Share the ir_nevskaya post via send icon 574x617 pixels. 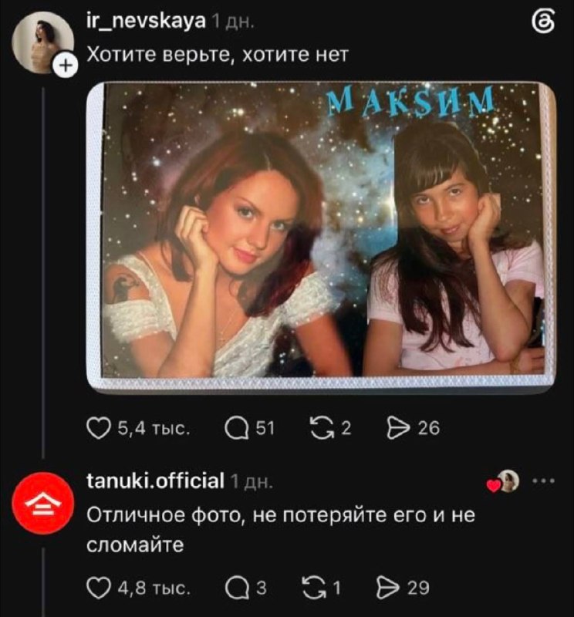click(x=398, y=428)
